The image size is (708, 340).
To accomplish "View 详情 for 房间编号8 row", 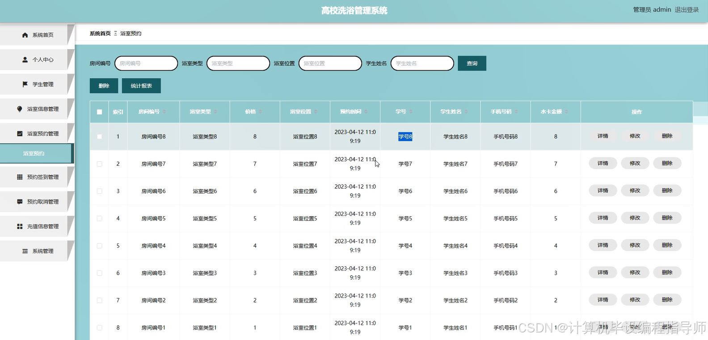I will click(x=603, y=136).
